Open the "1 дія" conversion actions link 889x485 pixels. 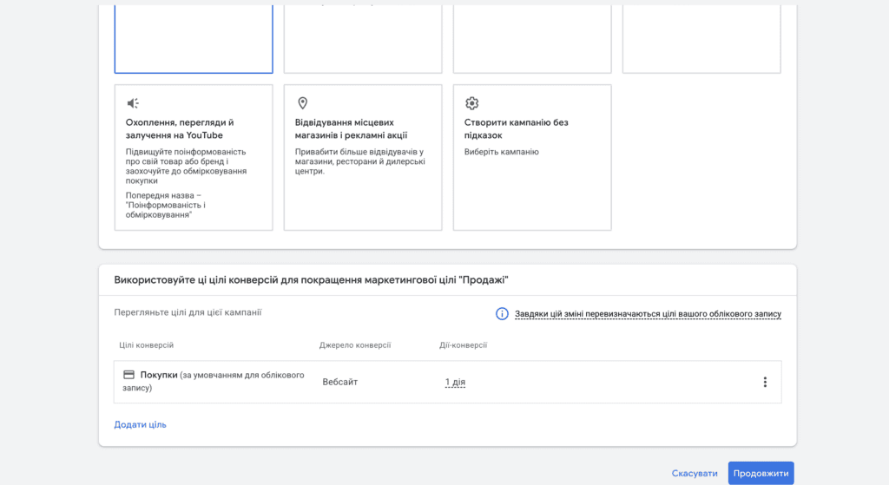(x=455, y=382)
